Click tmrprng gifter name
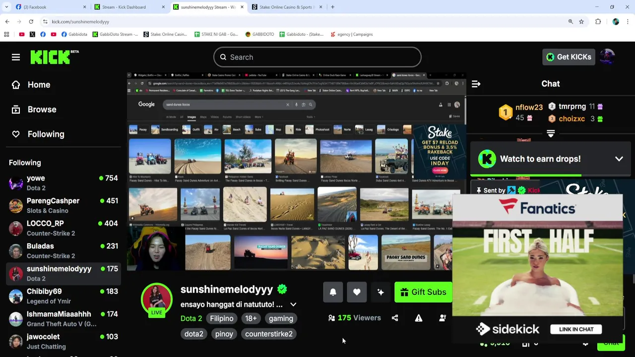The height and width of the screenshot is (357, 635). (572, 107)
